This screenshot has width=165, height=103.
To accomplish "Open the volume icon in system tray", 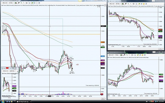I will [157, 101].
